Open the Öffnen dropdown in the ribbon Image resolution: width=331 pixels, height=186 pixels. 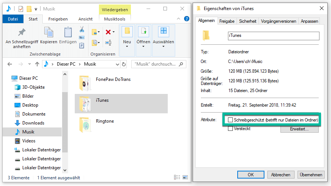pos(143,40)
